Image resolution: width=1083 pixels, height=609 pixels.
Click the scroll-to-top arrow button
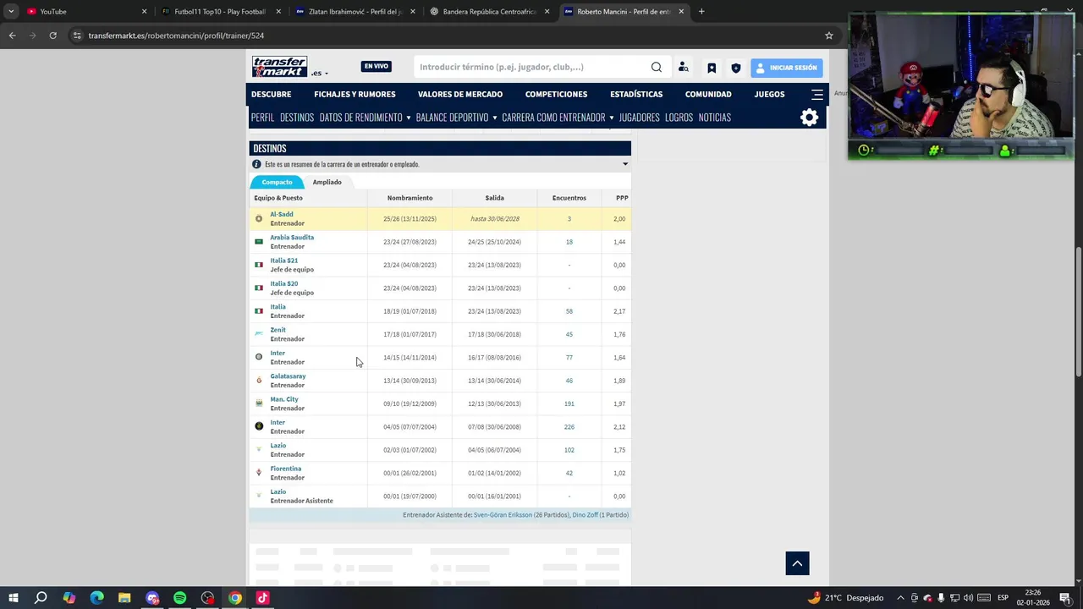797,563
